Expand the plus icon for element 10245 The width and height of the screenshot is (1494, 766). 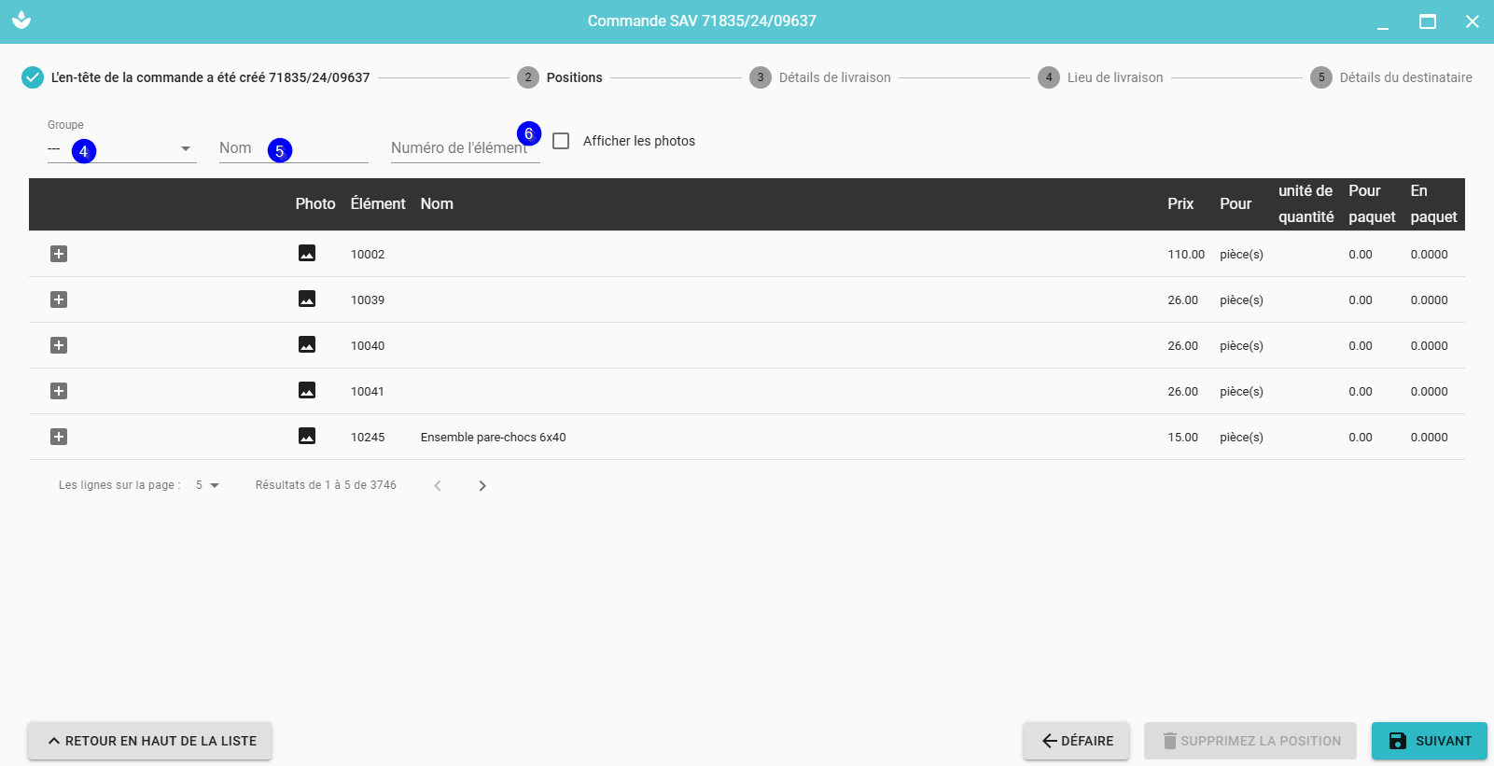[x=59, y=437]
